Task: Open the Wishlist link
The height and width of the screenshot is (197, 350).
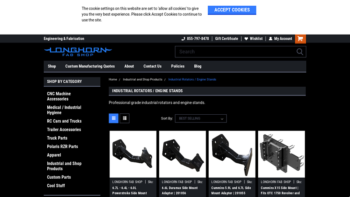Action: (x=256, y=39)
